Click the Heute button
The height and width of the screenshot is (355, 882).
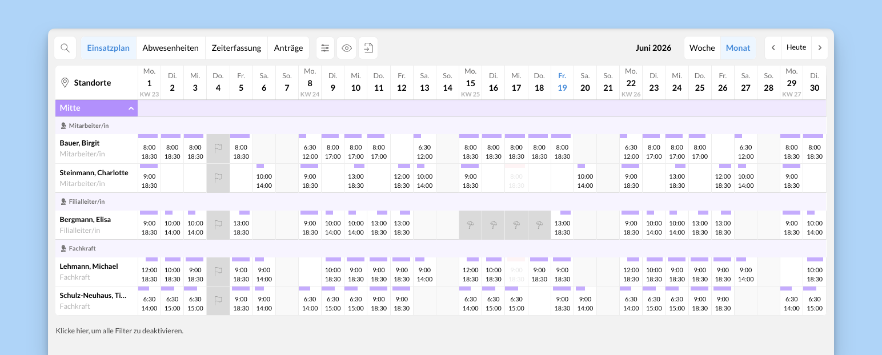click(796, 48)
